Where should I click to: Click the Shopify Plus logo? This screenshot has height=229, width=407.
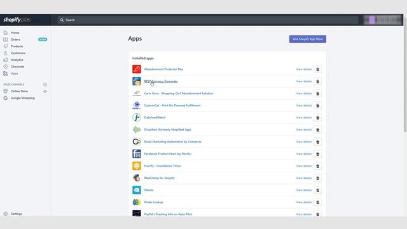(17, 20)
